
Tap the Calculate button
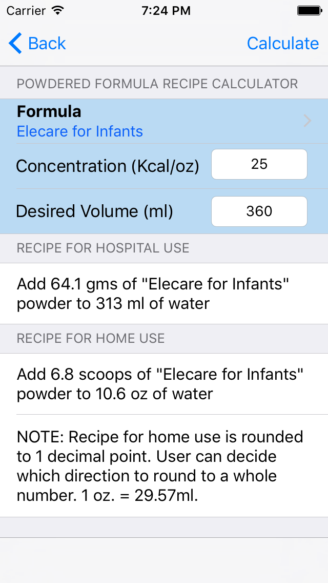283,44
